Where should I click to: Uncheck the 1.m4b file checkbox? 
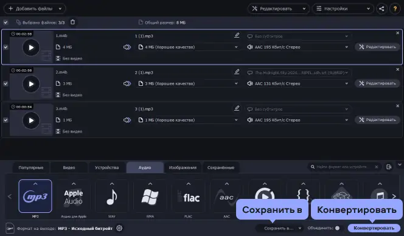pos(5,47)
